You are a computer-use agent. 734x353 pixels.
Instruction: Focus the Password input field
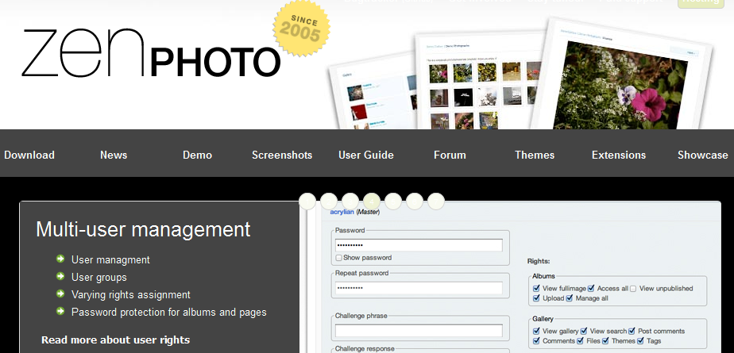419,245
